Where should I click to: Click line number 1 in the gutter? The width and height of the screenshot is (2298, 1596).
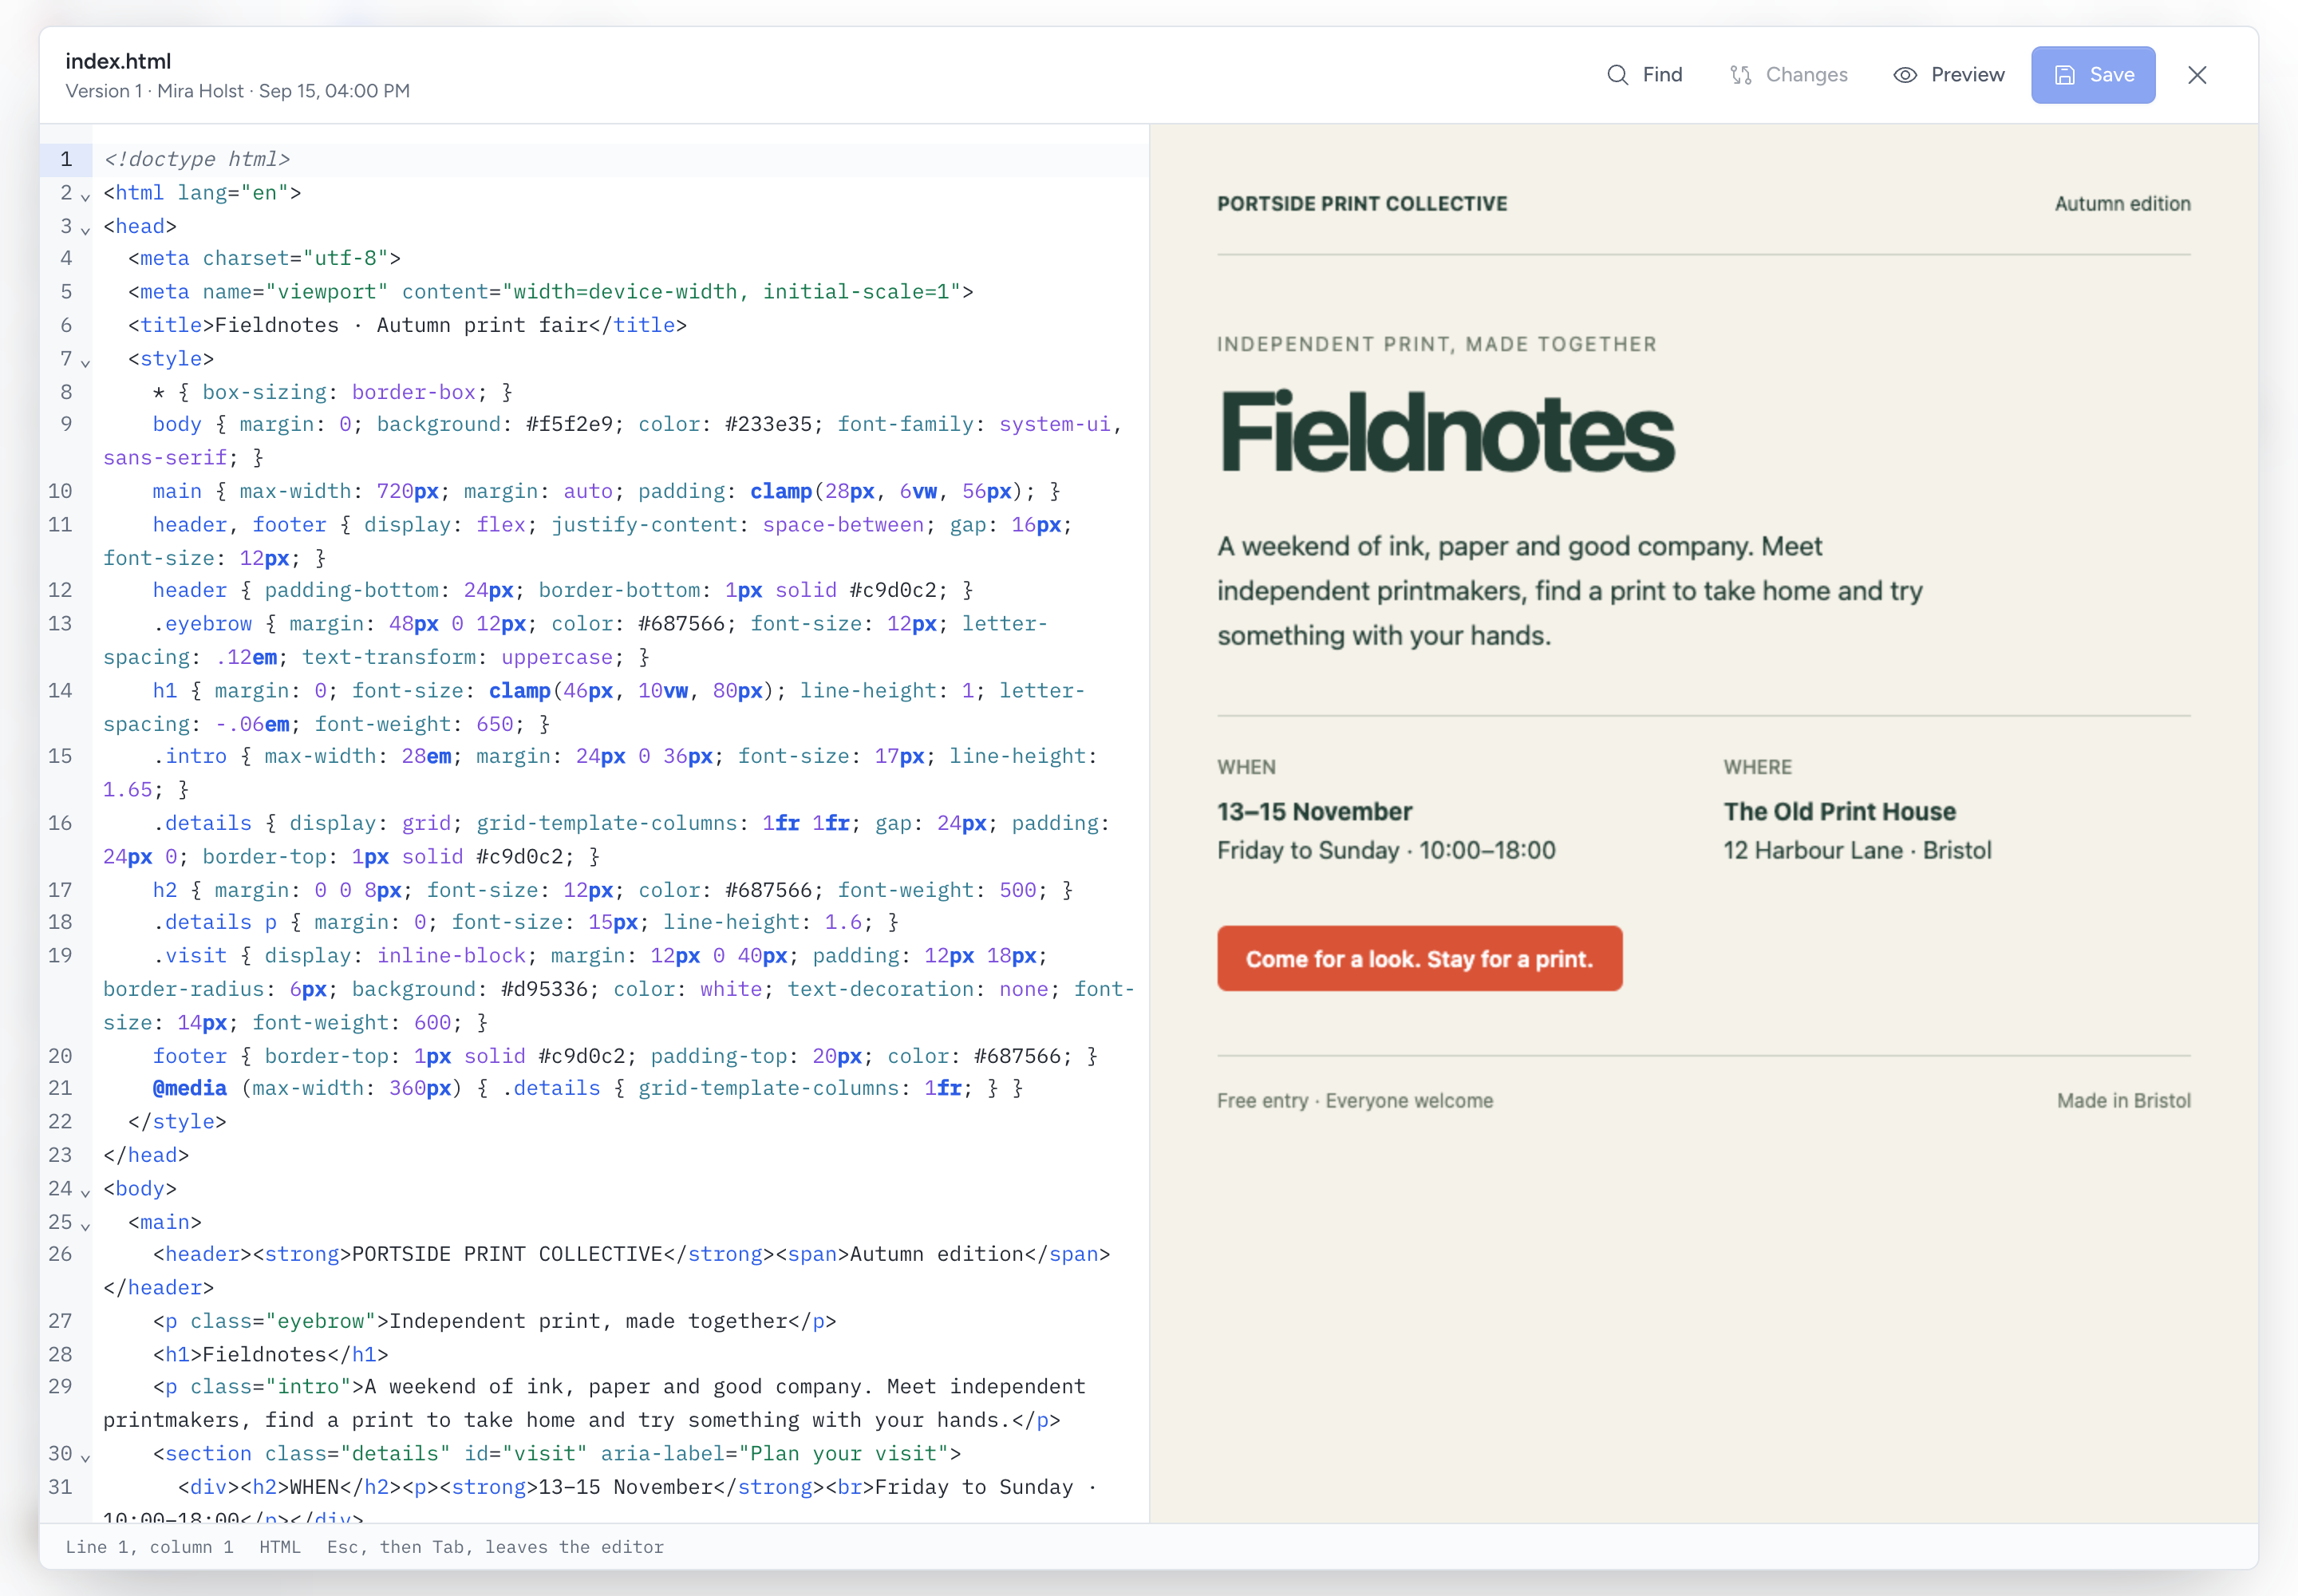click(x=66, y=159)
